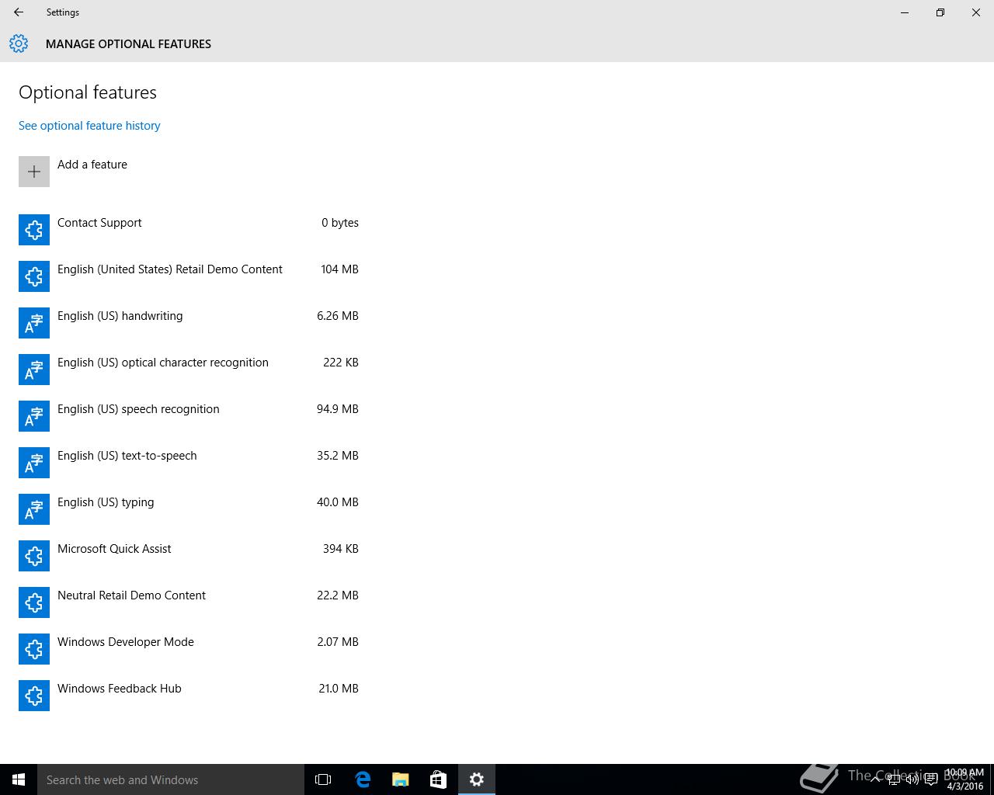Click the 6.26 MB size value
The height and width of the screenshot is (795, 994).
click(338, 316)
